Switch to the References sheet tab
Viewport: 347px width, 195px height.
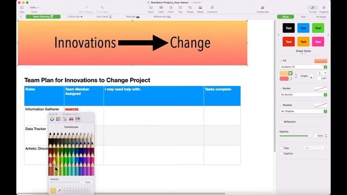(162, 17)
